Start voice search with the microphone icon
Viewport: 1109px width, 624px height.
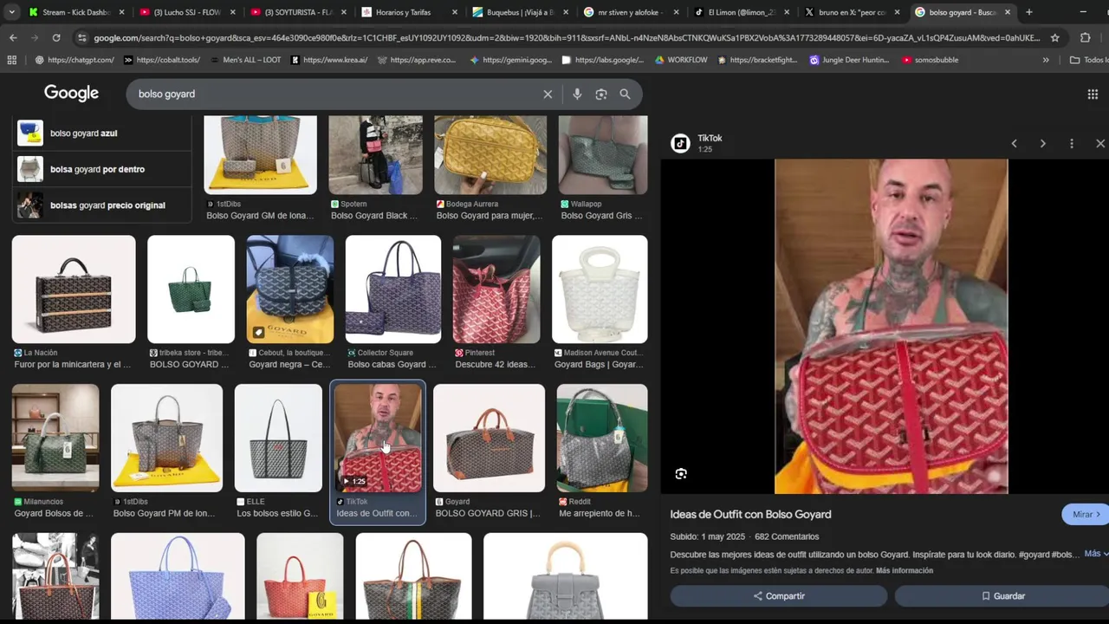coord(577,94)
